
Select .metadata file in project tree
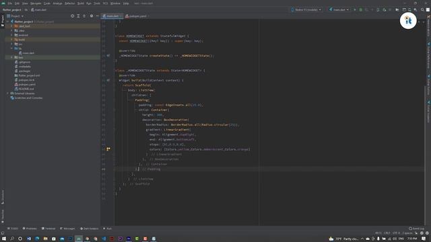pos(23,67)
